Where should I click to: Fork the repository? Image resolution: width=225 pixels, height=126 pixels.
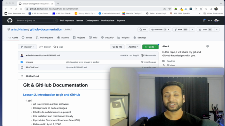pyautogui.click(x=181, y=29)
